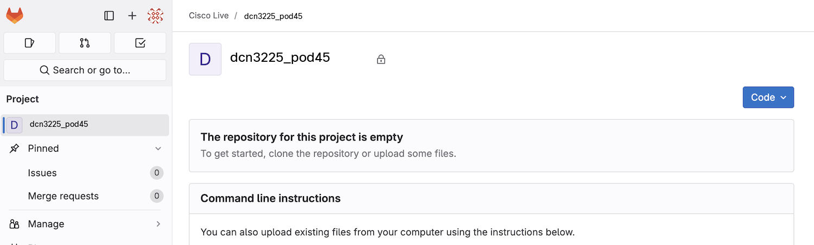Click the Search or go to field
The height and width of the screenshot is (245, 814).
click(x=85, y=70)
